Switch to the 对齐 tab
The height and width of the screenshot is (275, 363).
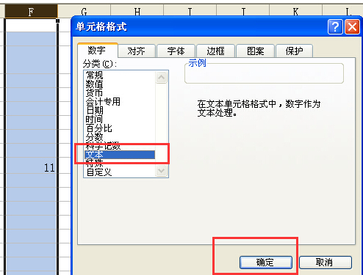137,51
